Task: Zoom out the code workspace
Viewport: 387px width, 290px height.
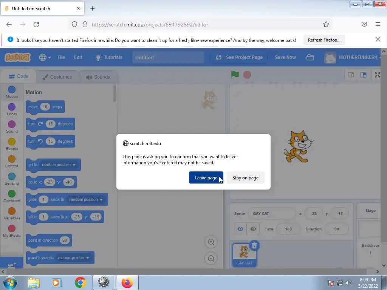Action: tap(211, 258)
